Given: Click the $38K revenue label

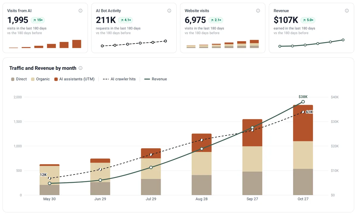Looking at the screenshot, I should pos(303,97).
